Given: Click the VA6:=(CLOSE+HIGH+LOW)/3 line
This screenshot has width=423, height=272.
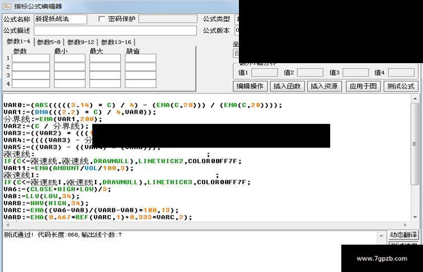Looking at the screenshot, I should coord(57,189).
